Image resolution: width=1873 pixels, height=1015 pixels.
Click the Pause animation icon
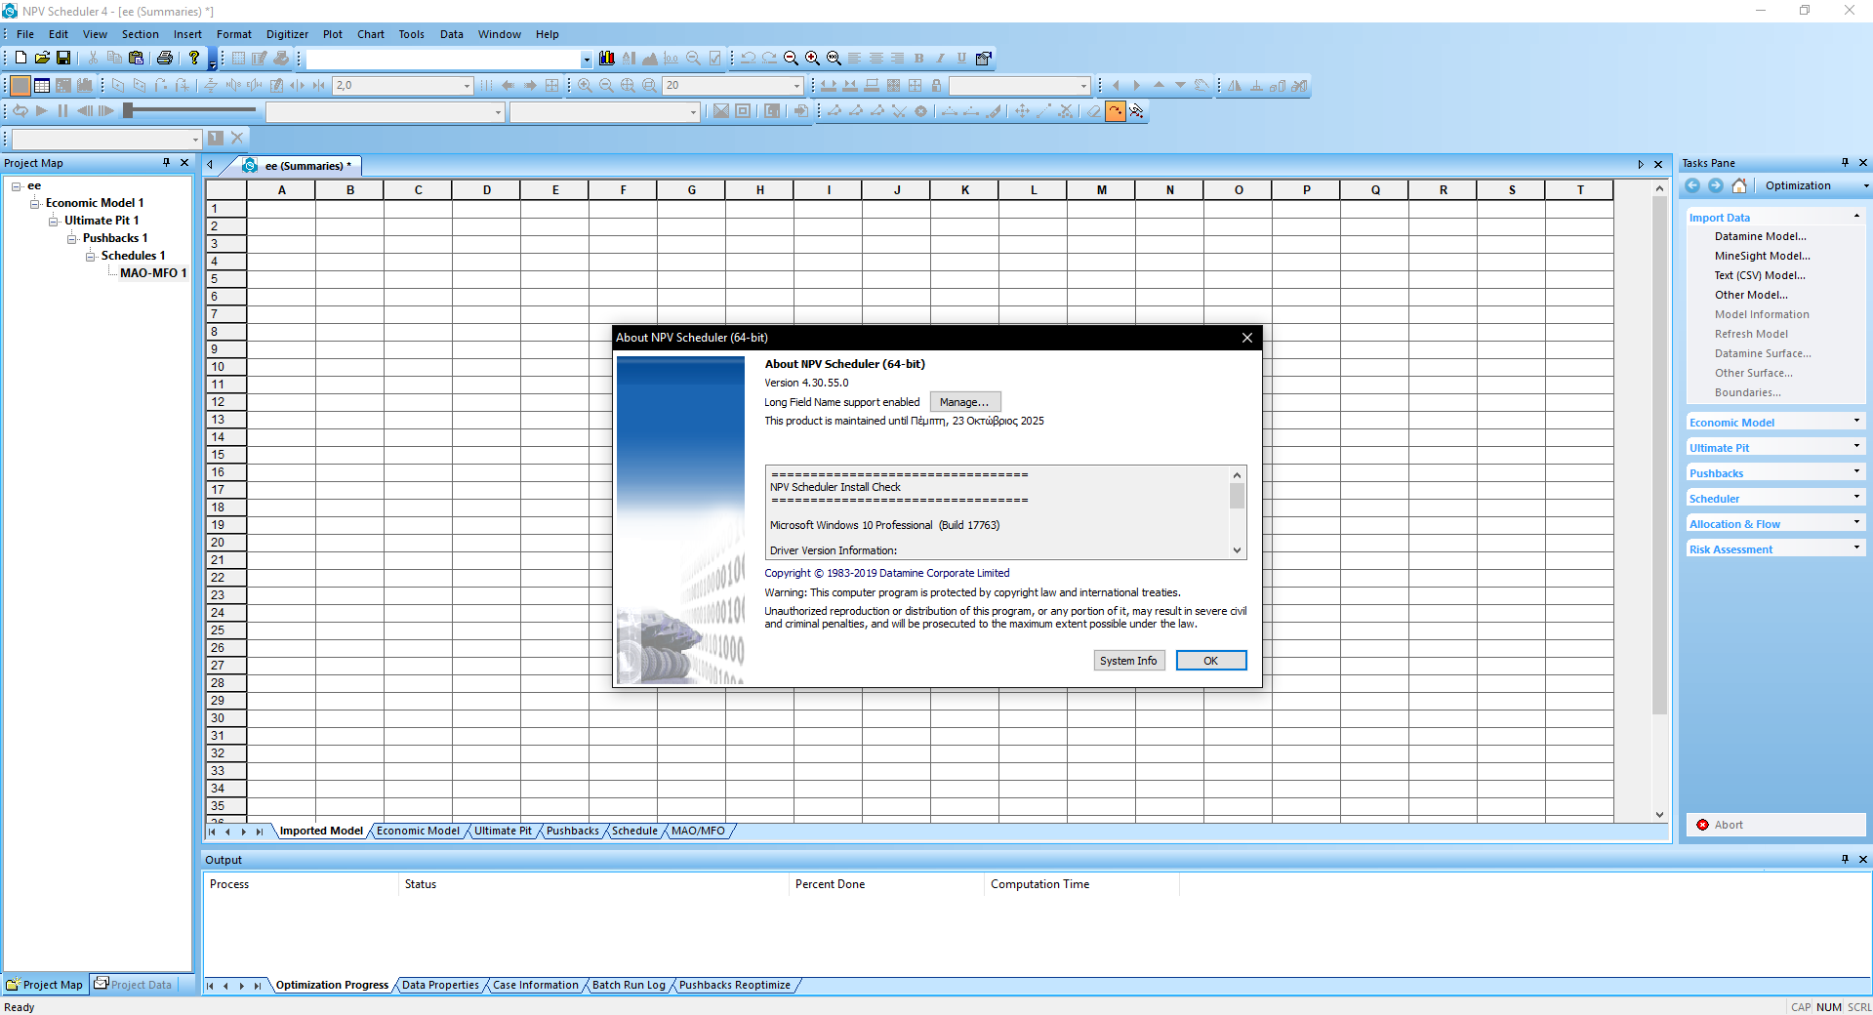[63, 111]
